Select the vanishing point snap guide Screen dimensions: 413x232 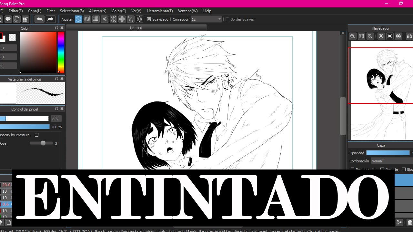105,19
